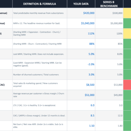This screenshot has height=131, width=131.
Task: Select 'LTV / CAC. 3:1+ is healthy' cell
Action: [40, 105]
